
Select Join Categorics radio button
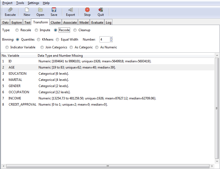pos(42,47)
